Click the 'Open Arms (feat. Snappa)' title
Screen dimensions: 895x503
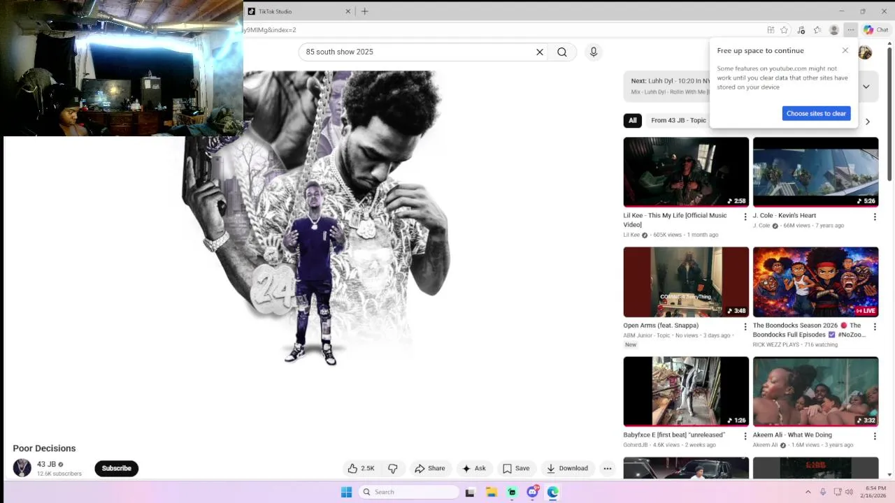tap(661, 325)
